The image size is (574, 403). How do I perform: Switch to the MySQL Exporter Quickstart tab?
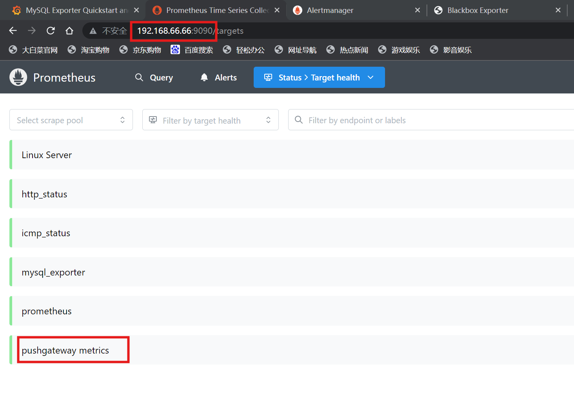76,10
